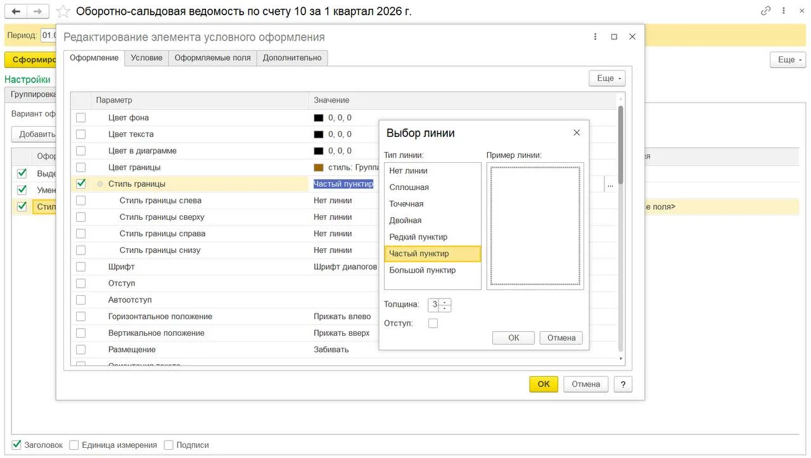Screen dimensions: 811x458
Task: Confirm line selection with the ОК button
Action: [x=513, y=338]
